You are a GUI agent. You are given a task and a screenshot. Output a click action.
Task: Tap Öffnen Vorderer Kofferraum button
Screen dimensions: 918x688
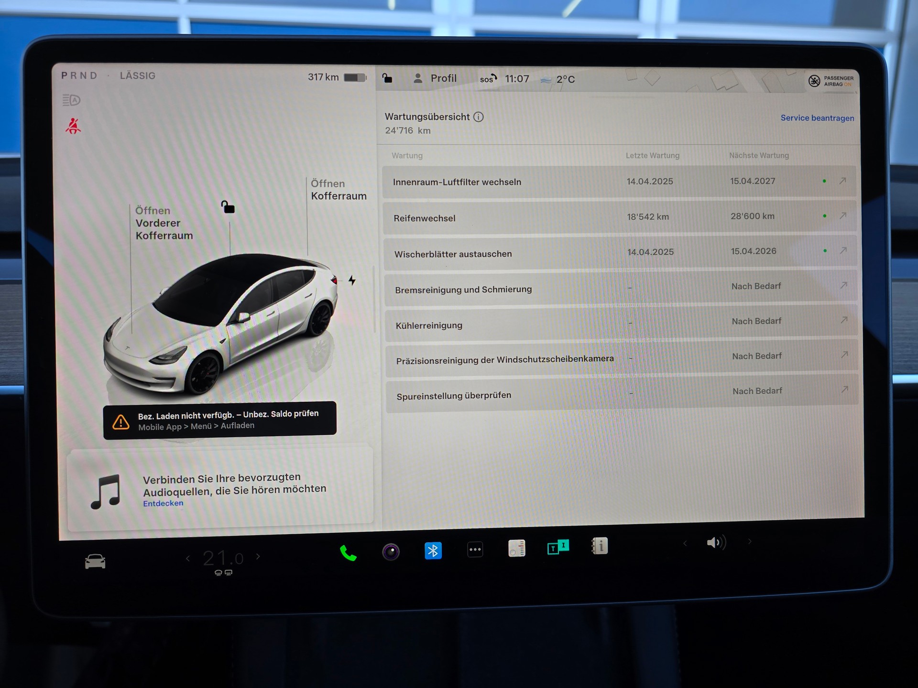164,223
